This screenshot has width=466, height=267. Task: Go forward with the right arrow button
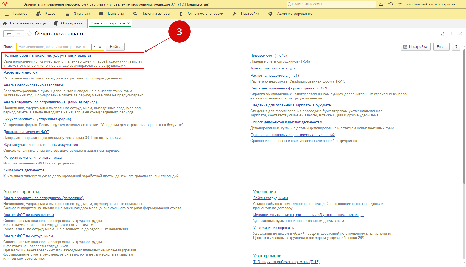coord(19,34)
